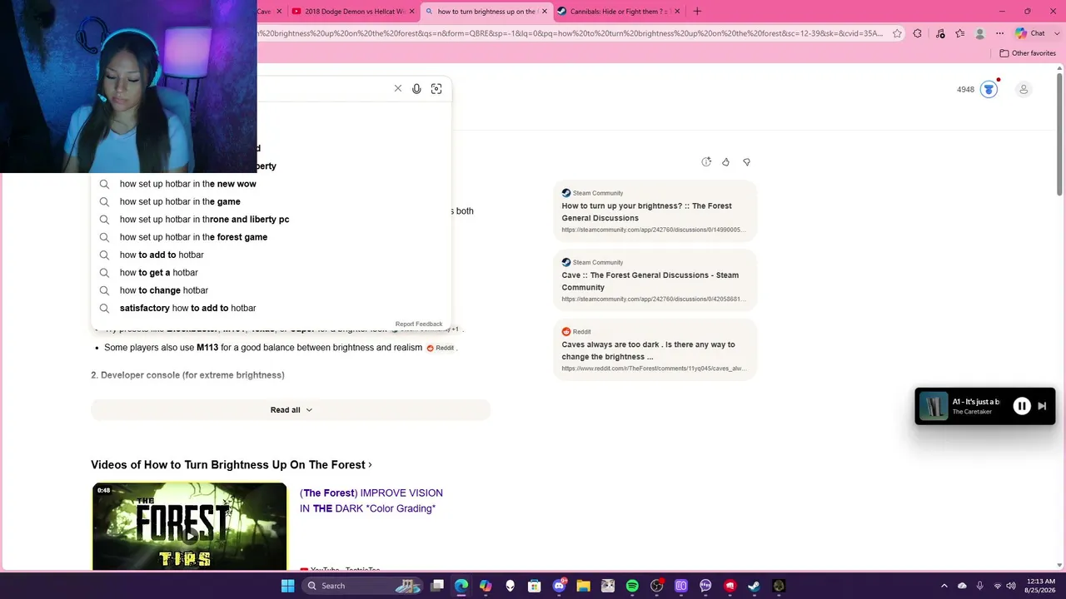This screenshot has height=599, width=1066.
Task: Open the Bing account profile icon
Action: [1024, 89]
